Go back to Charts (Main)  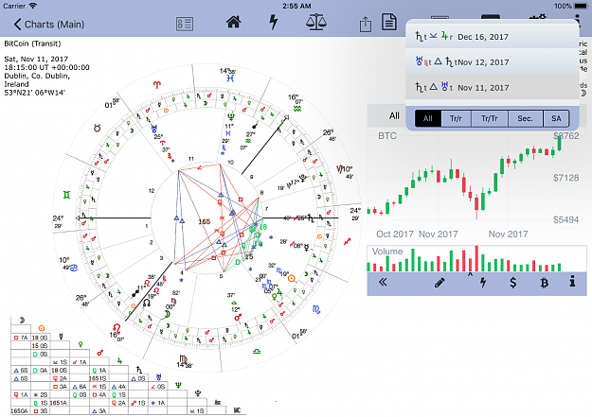coord(48,25)
